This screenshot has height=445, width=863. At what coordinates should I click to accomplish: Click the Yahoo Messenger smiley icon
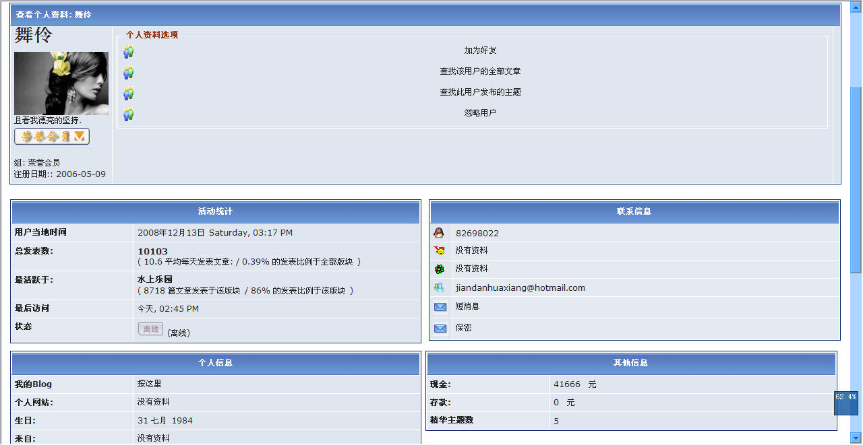click(x=440, y=250)
